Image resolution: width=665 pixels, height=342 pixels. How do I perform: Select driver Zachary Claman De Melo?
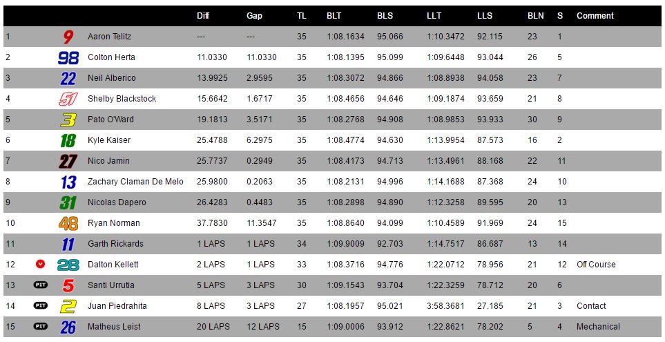[x=135, y=182]
